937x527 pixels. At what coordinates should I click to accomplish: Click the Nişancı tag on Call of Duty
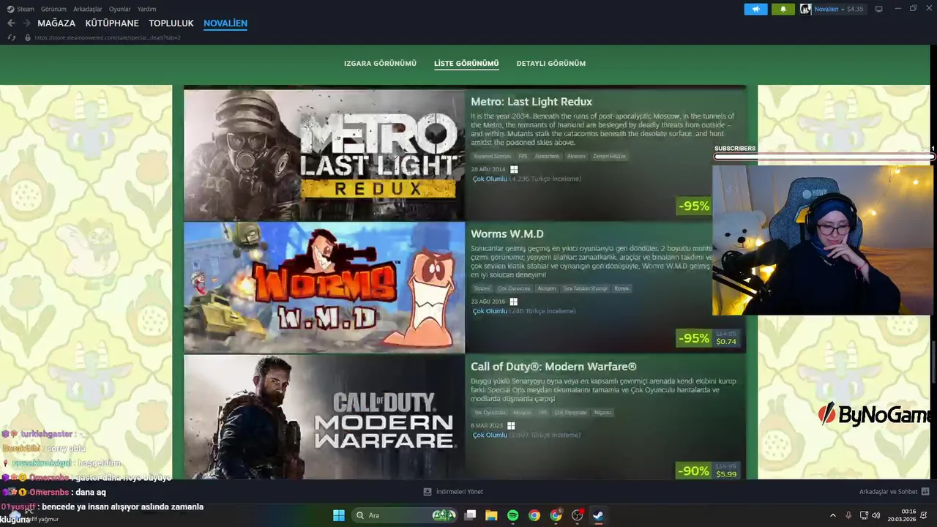pos(602,413)
